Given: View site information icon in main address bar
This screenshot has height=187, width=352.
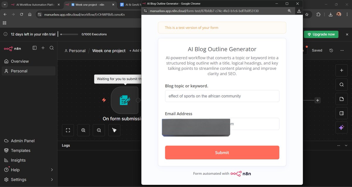Looking at the screenshot, I should [x=40, y=14].
